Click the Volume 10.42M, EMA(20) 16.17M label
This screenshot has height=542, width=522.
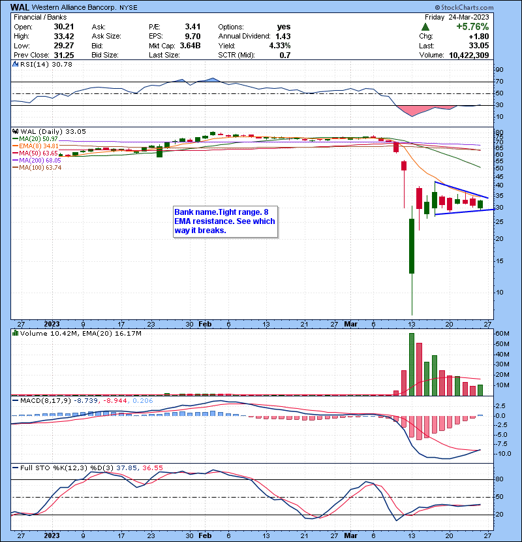81,334
